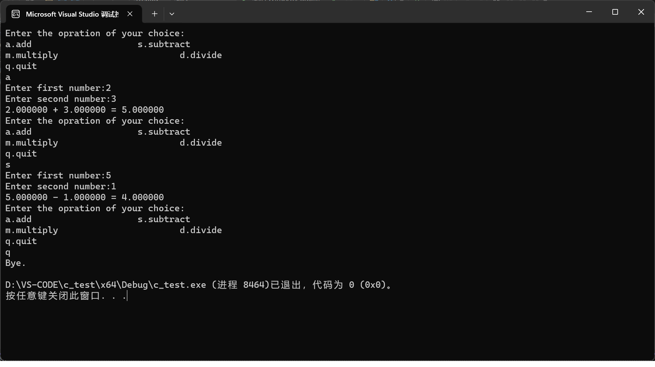
Task: Close the terminal window
Action: click(641, 12)
